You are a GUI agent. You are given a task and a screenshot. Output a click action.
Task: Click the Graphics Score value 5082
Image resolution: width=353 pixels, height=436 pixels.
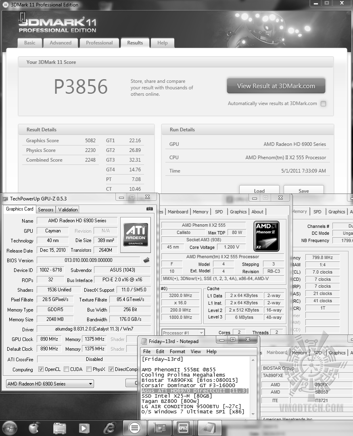click(90, 141)
